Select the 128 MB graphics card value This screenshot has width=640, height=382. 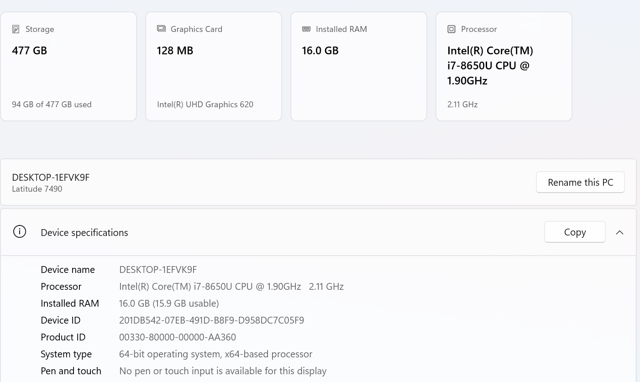[x=175, y=51]
